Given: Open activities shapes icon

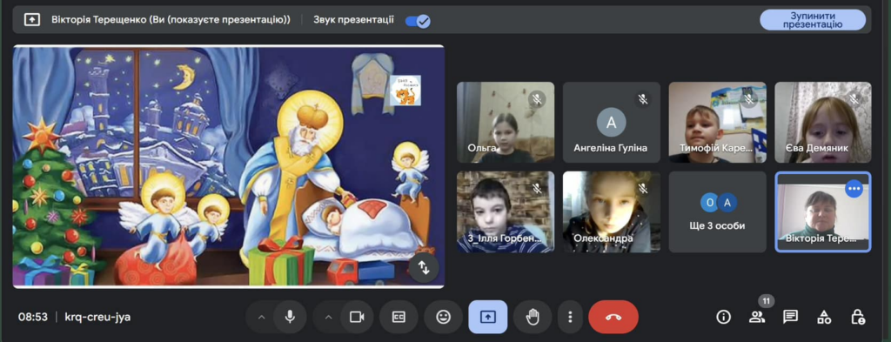Looking at the screenshot, I should [x=824, y=317].
